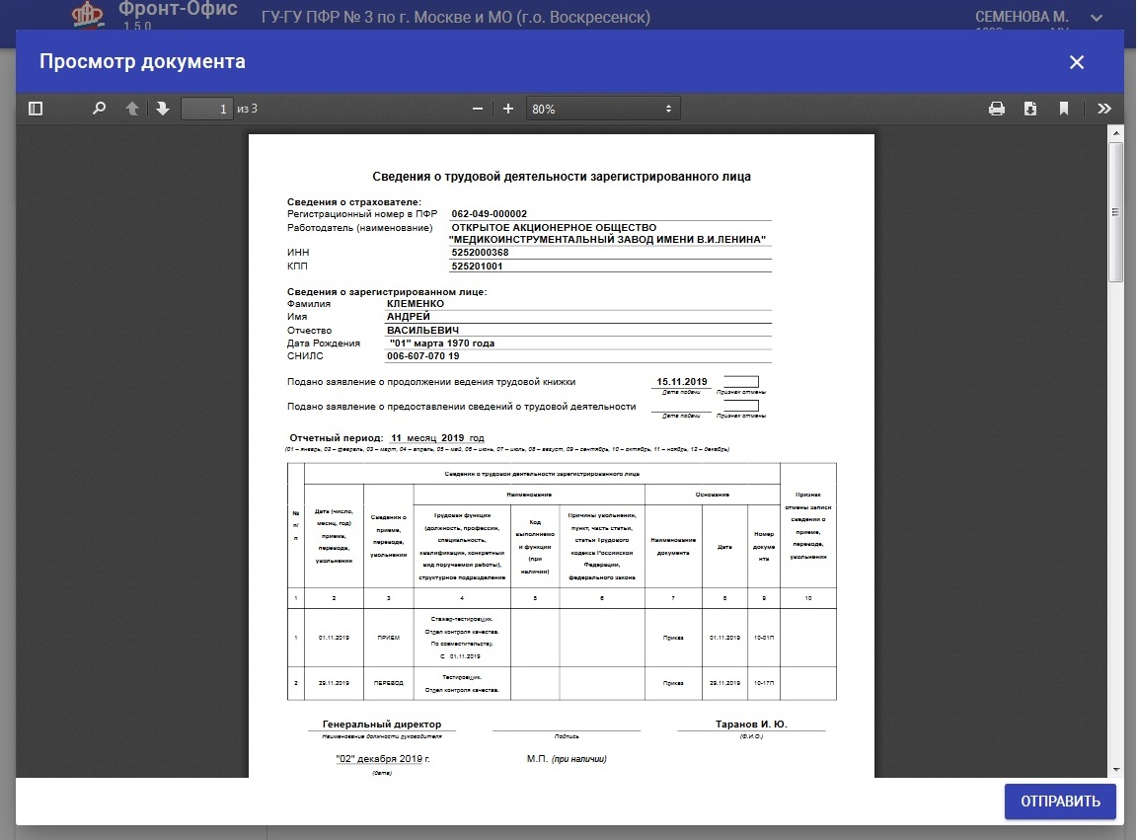Open the additional tools chevron menu
The width and height of the screenshot is (1138, 840).
[1103, 109]
